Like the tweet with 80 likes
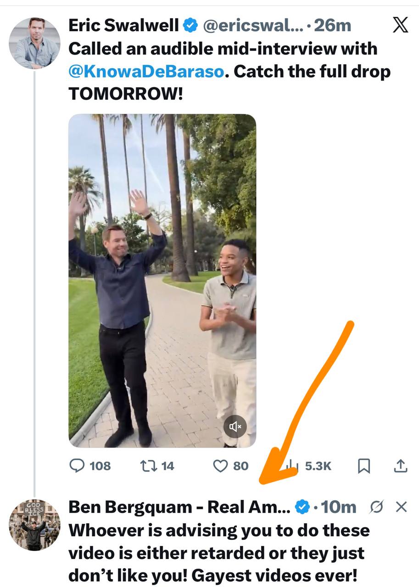This screenshot has width=419, height=587. pos(221,466)
